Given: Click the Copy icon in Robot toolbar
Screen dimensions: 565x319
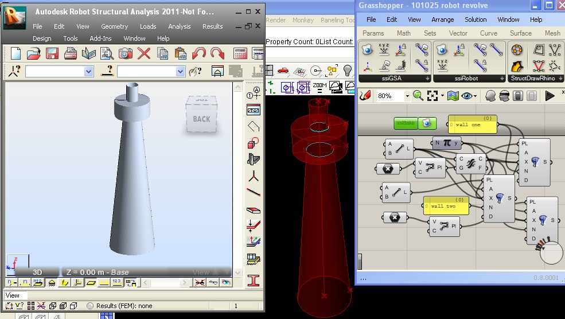Looking at the screenshot, I should (x=162, y=54).
